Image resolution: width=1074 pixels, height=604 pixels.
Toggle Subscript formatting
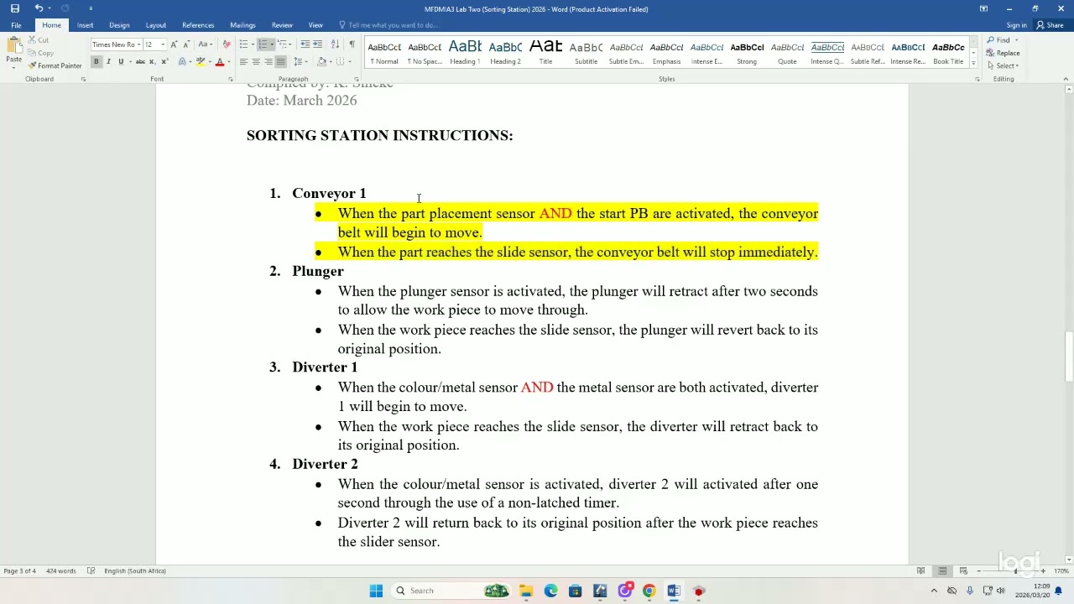tap(152, 62)
